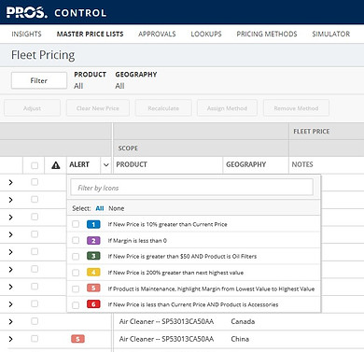Image resolution: width=364 pixels, height=352 pixels.
Task: Check the Oil Filters greater than $50 alert
Action: [76, 256]
